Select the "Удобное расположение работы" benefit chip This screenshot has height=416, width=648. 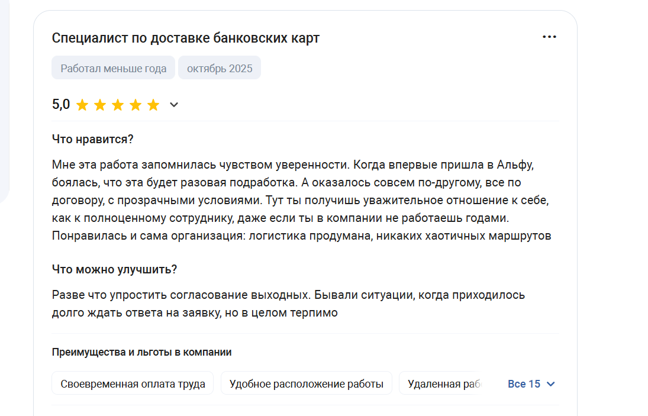307,384
